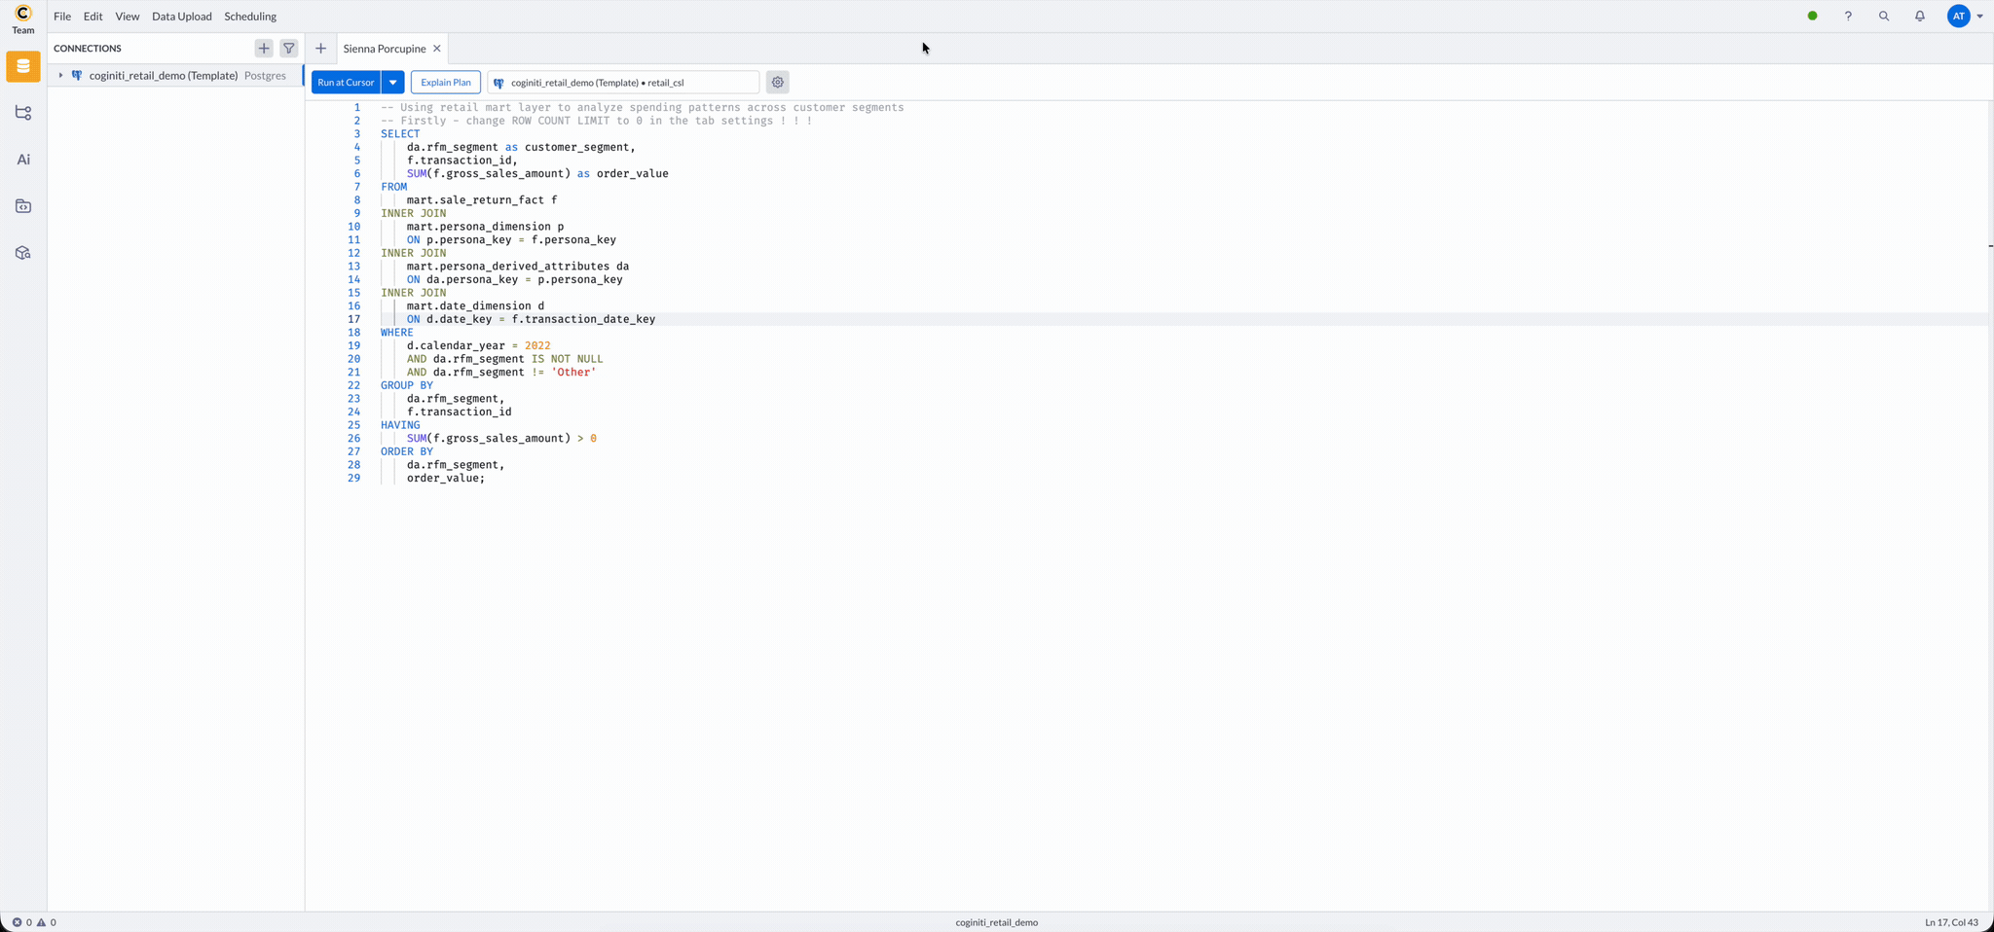The width and height of the screenshot is (1994, 932).
Task: Open the schema compare sidebar icon
Action: coord(23,113)
